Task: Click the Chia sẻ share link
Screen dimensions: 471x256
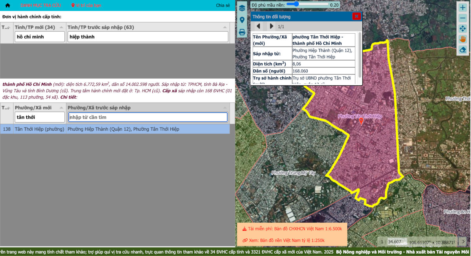Action: [x=223, y=5]
